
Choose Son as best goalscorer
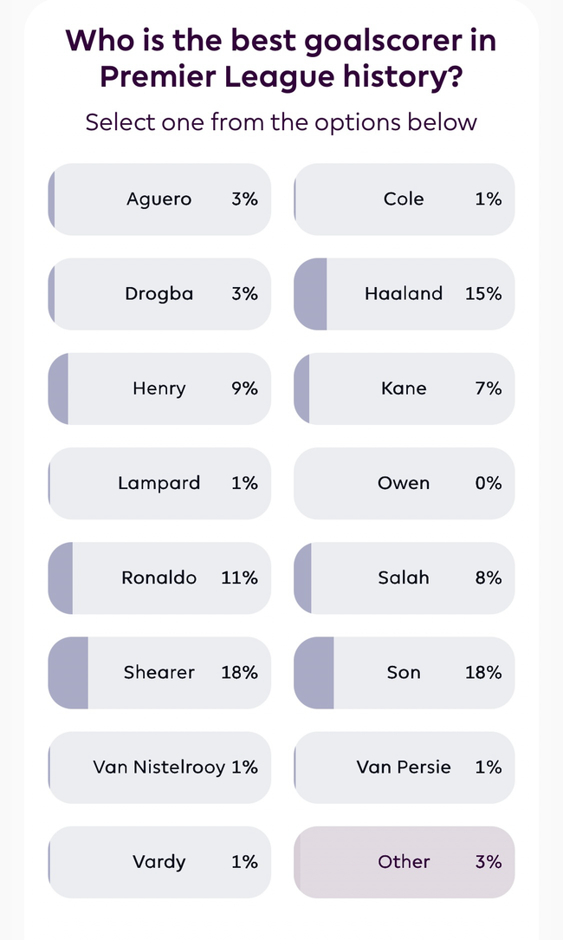tap(404, 672)
